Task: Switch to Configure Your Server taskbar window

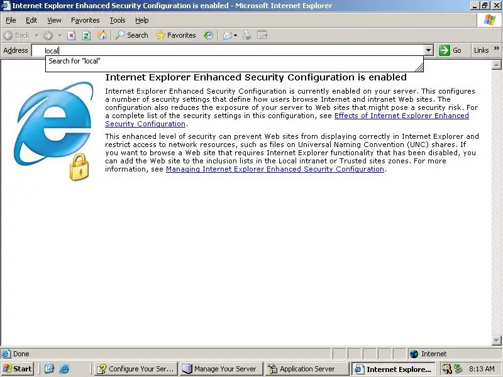Action: [x=136, y=369]
